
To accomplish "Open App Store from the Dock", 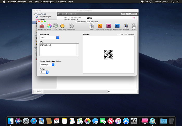I will (126, 121).
